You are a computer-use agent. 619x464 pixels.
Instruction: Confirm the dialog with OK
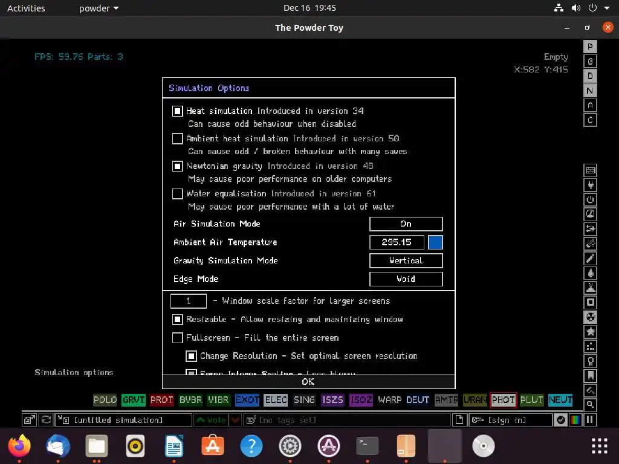tap(309, 382)
